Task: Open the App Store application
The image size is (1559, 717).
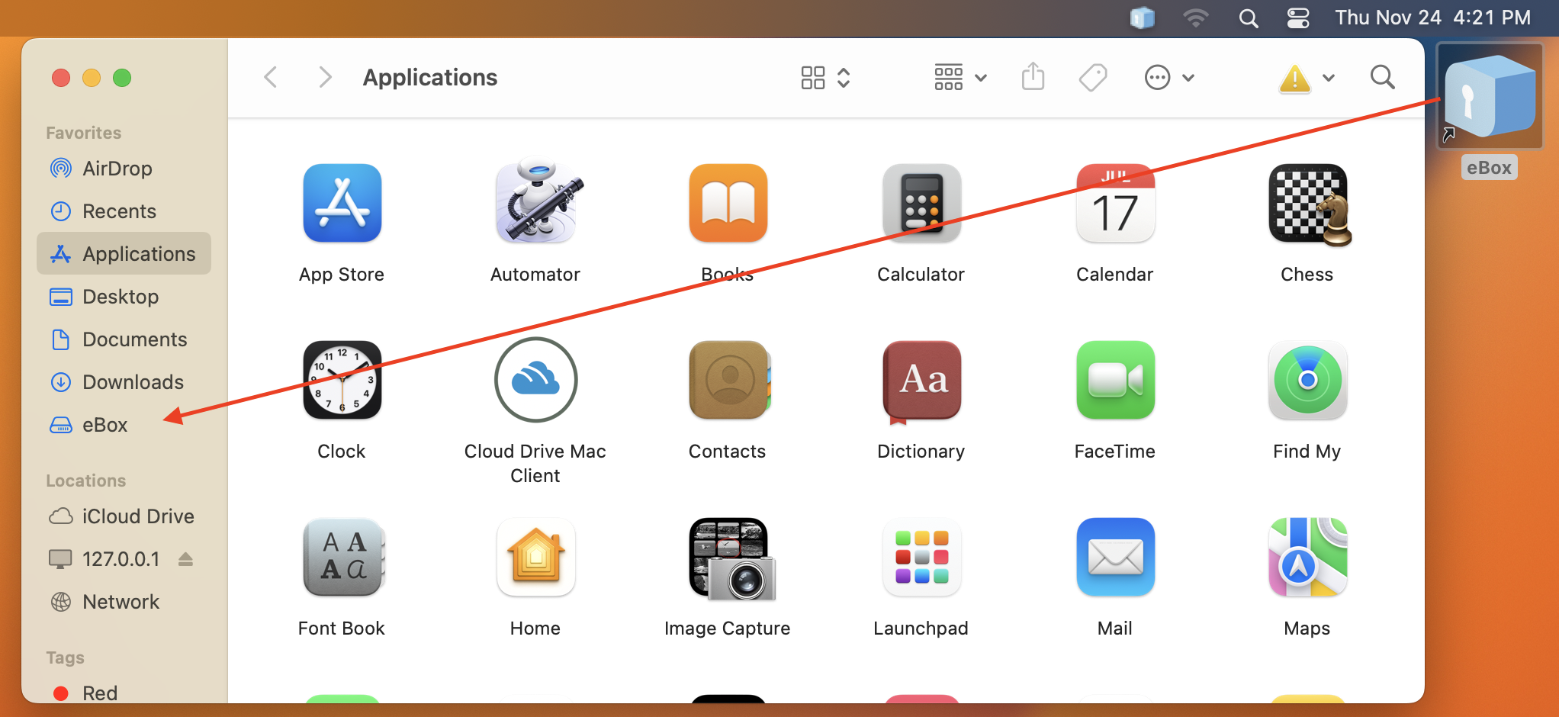Action: coord(342,203)
